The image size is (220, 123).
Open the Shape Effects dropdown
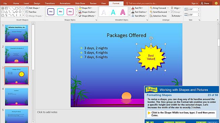87,16
